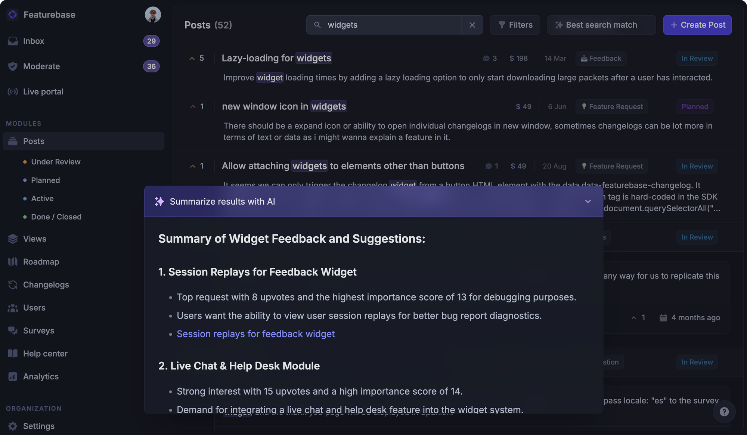The width and height of the screenshot is (747, 435).
Task: Open the Live portal
Action: click(x=43, y=91)
